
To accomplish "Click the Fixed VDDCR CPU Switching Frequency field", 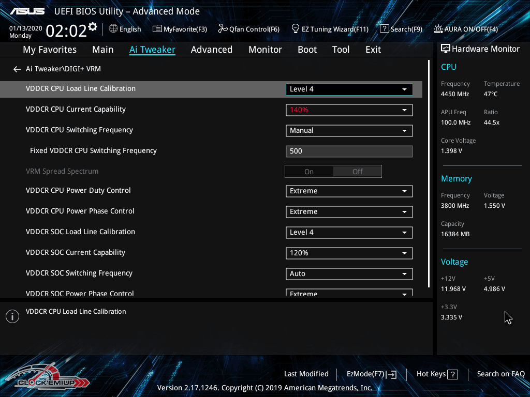I will [x=349, y=151].
